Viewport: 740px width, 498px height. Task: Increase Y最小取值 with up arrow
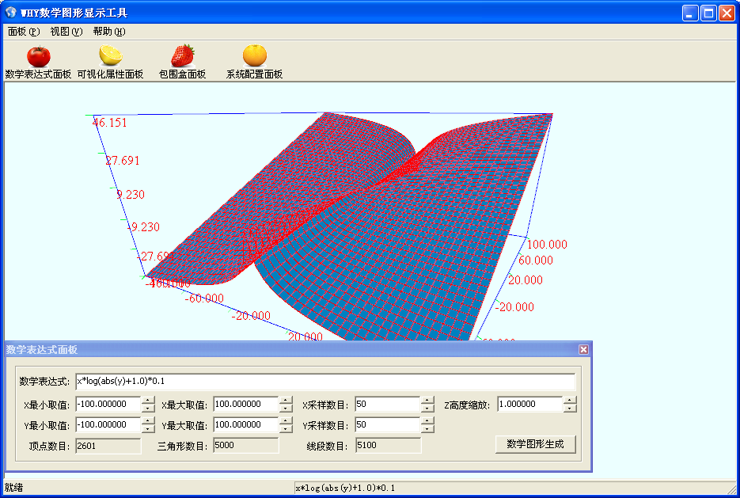[148, 421]
